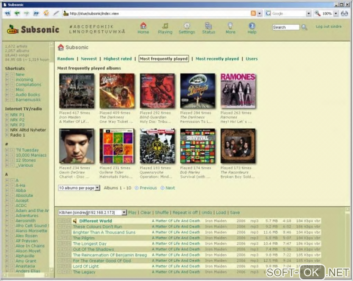Click add icon beside 12 Stones

(x=12, y=160)
